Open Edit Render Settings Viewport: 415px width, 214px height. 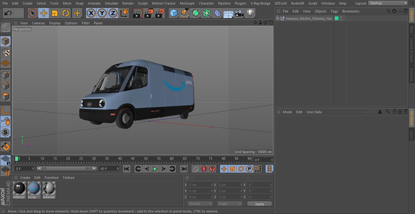click(x=160, y=13)
